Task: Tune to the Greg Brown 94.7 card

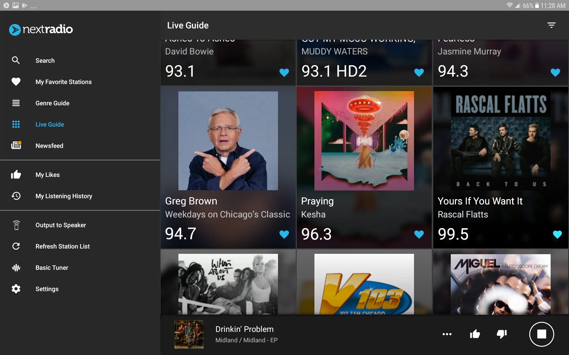Action: pos(228,167)
